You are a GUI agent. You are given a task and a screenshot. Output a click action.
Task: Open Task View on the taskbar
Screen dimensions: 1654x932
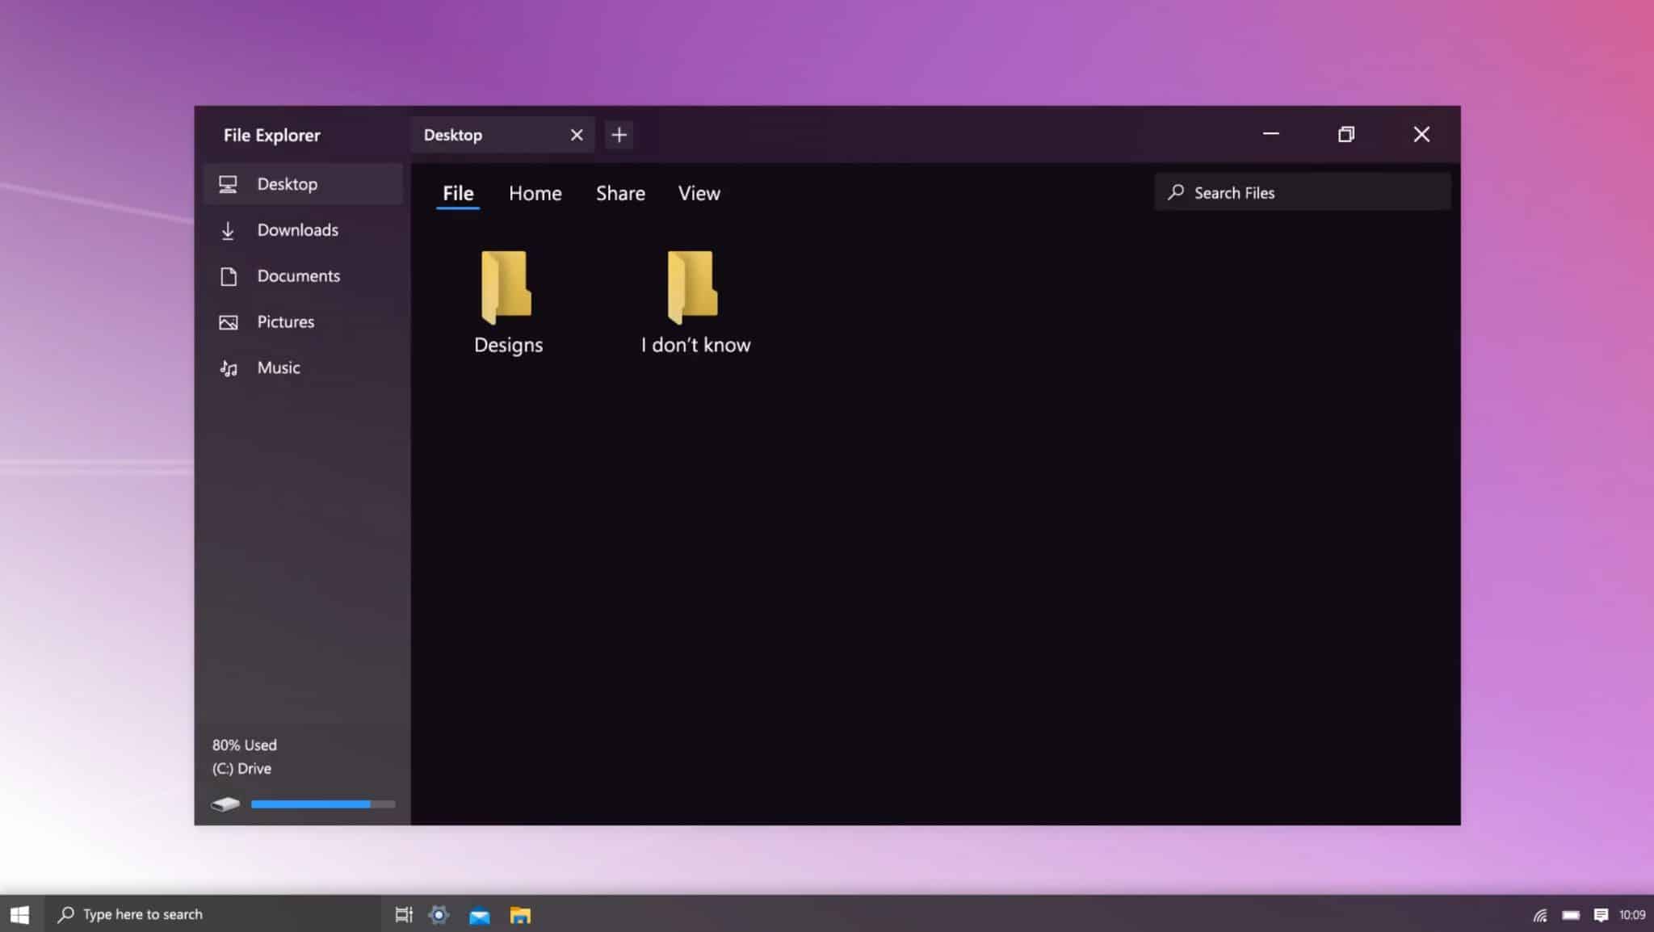point(403,914)
